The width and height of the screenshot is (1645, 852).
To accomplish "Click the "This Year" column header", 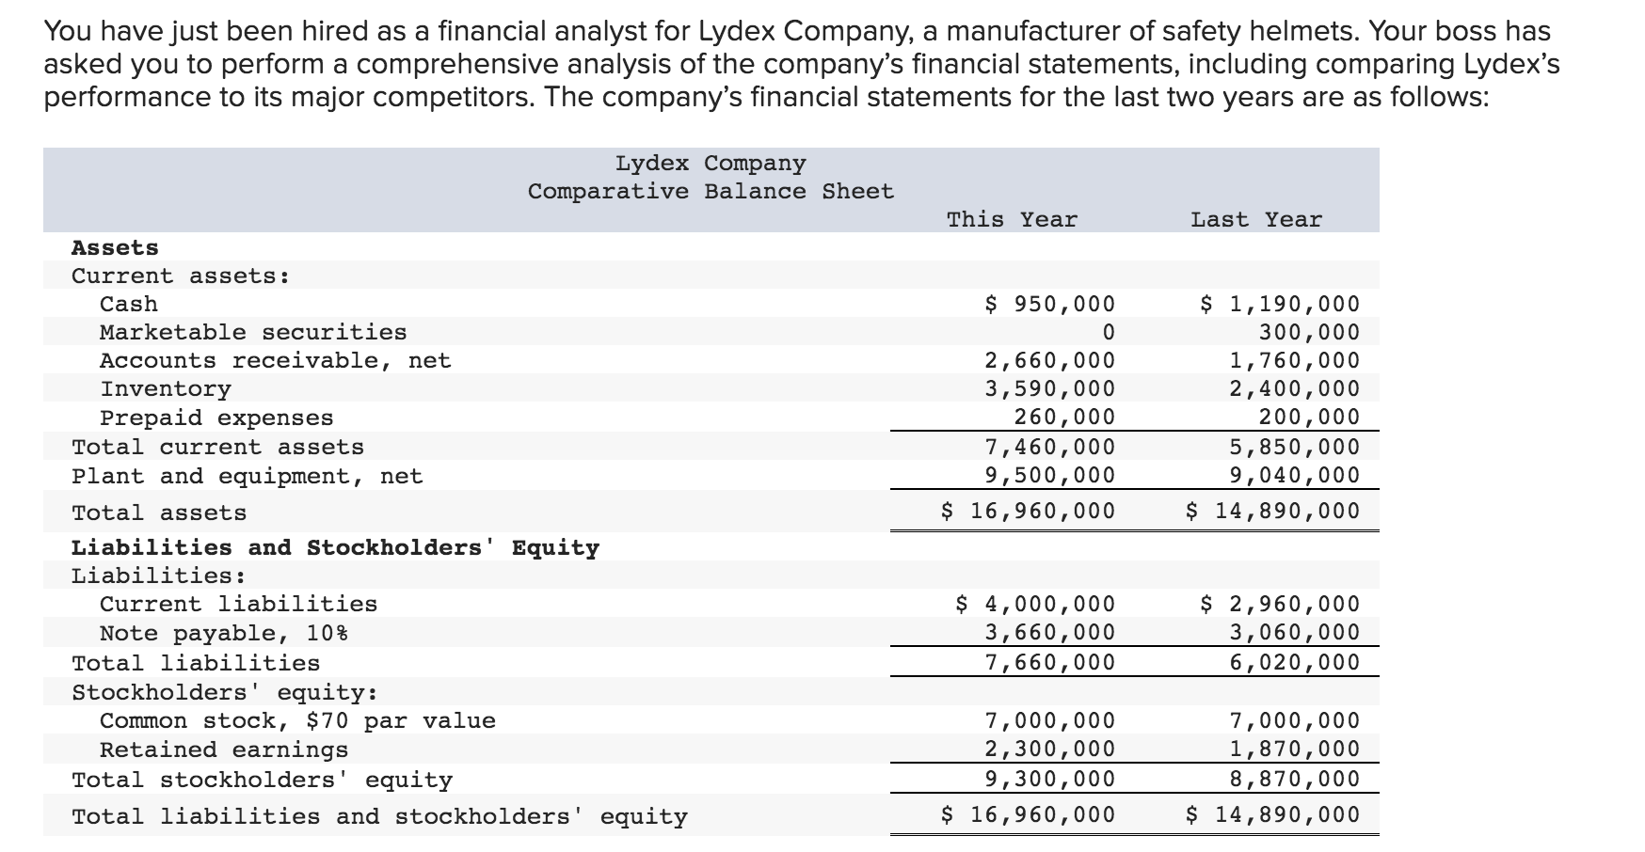I will coord(1012,220).
